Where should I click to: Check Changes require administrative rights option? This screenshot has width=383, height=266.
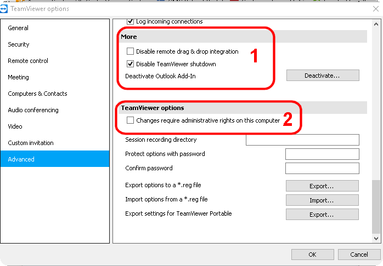[130, 120]
